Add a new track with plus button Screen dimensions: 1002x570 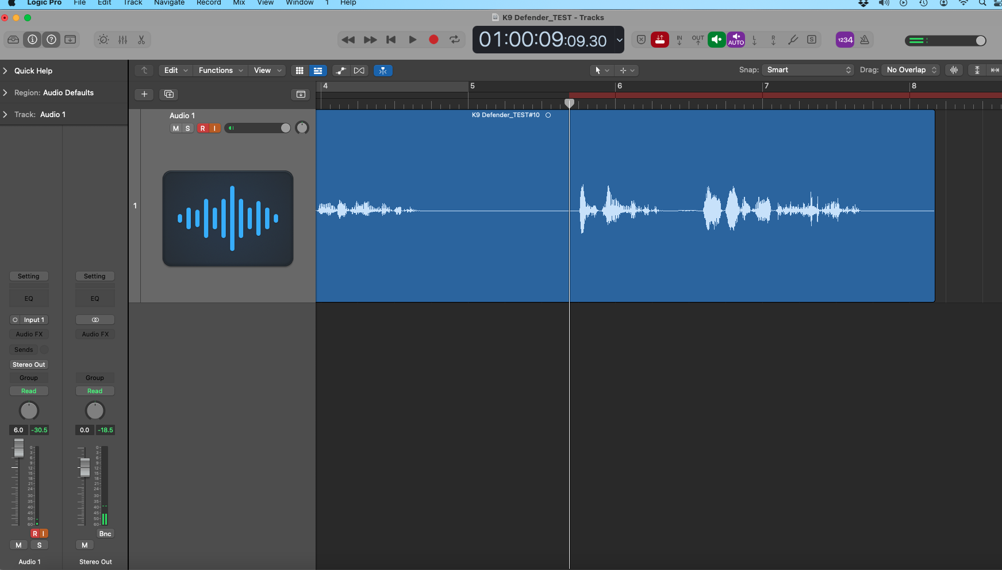click(x=144, y=94)
